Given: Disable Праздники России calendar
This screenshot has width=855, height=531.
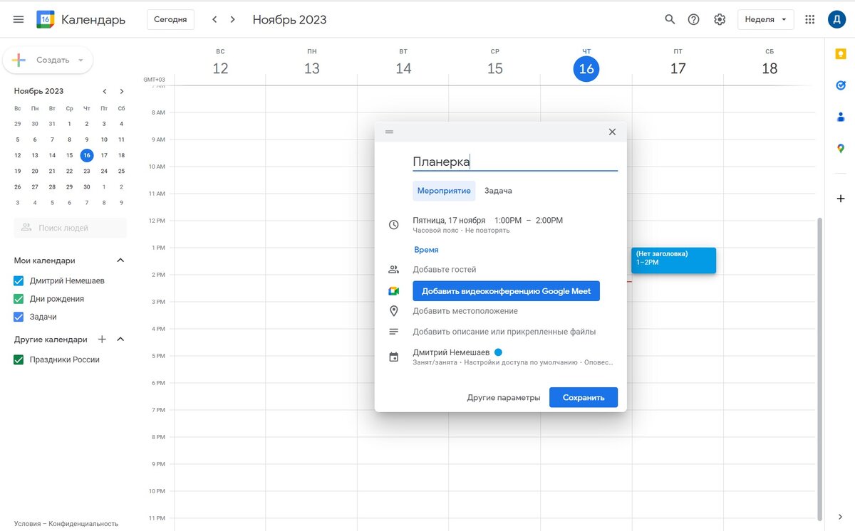Looking at the screenshot, I should click(19, 359).
